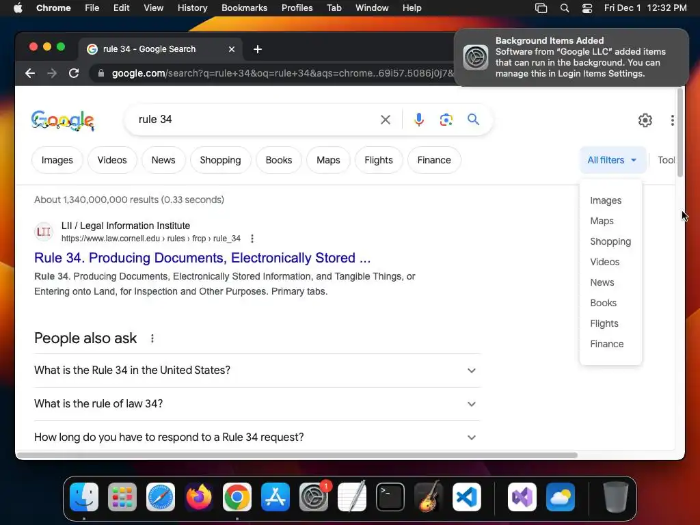Image resolution: width=700 pixels, height=525 pixels.
Task: Select the Books filter chip
Action: (x=279, y=160)
